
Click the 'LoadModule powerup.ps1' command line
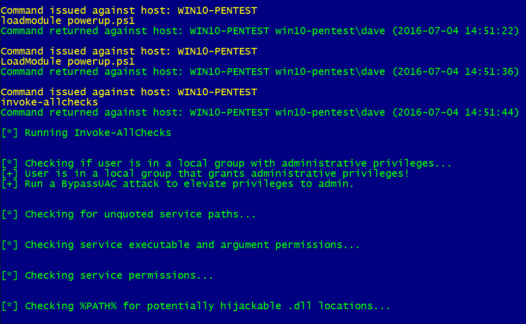(68, 62)
